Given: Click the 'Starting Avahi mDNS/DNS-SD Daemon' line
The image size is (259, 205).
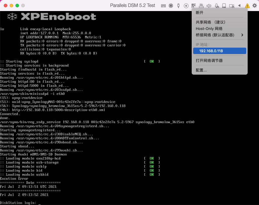Looking at the screenshot, I should point(34,154).
